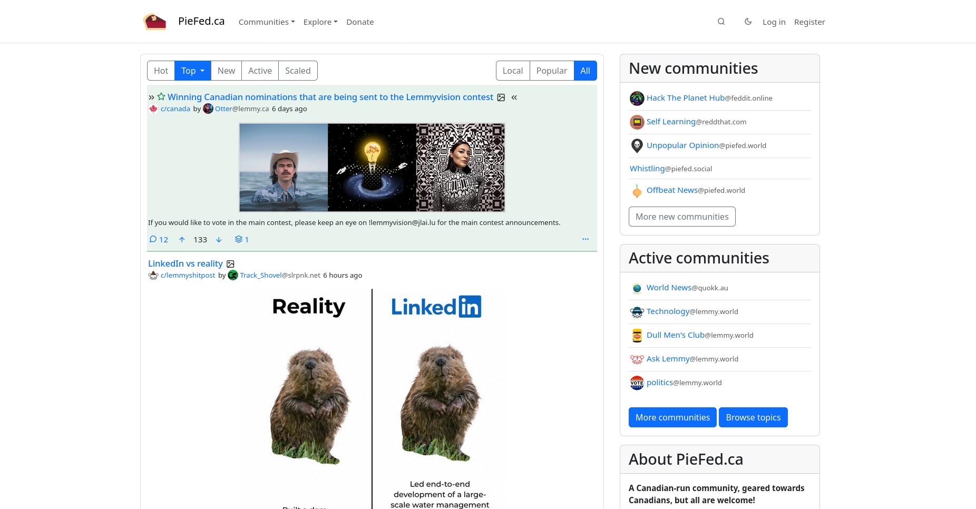Screen dimensions: 976x509
Task: Expand the Explore dropdown menu
Action: [x=320, y=22]
